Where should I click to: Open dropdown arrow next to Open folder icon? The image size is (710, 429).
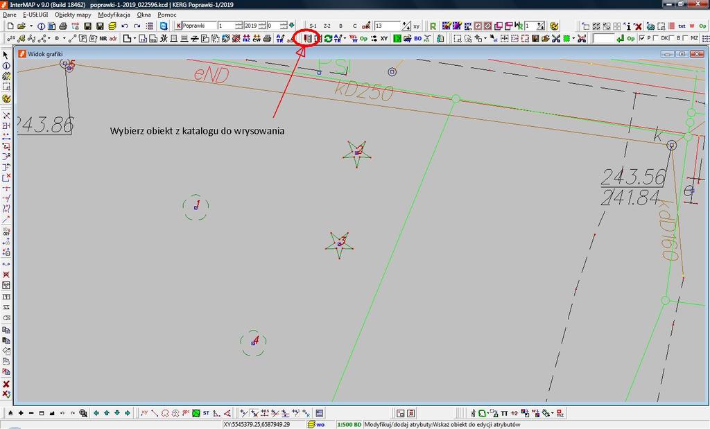click(31, 26)
